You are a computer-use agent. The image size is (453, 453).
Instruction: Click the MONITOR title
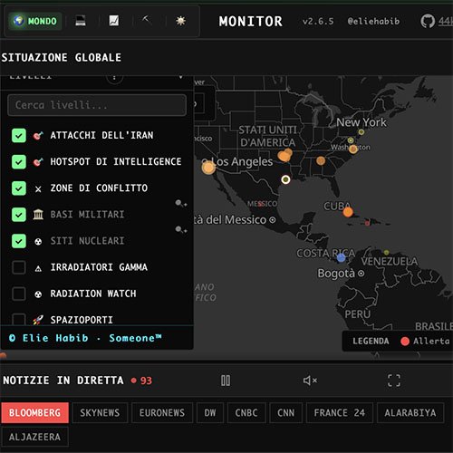pos(251,22)
